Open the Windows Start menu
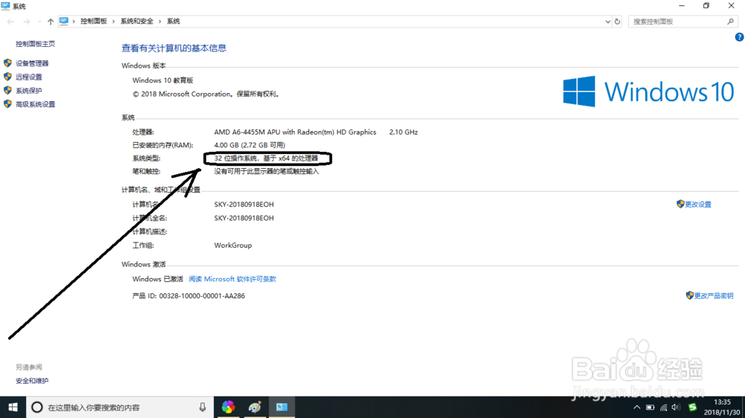The width and height of the screenshot is (745, 418). point(13,407)
